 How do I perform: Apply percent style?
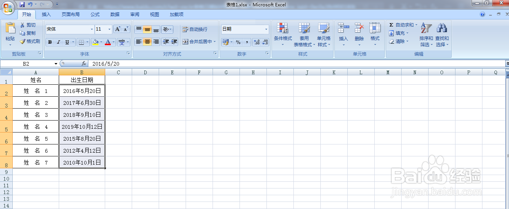(x=238, y=42)
